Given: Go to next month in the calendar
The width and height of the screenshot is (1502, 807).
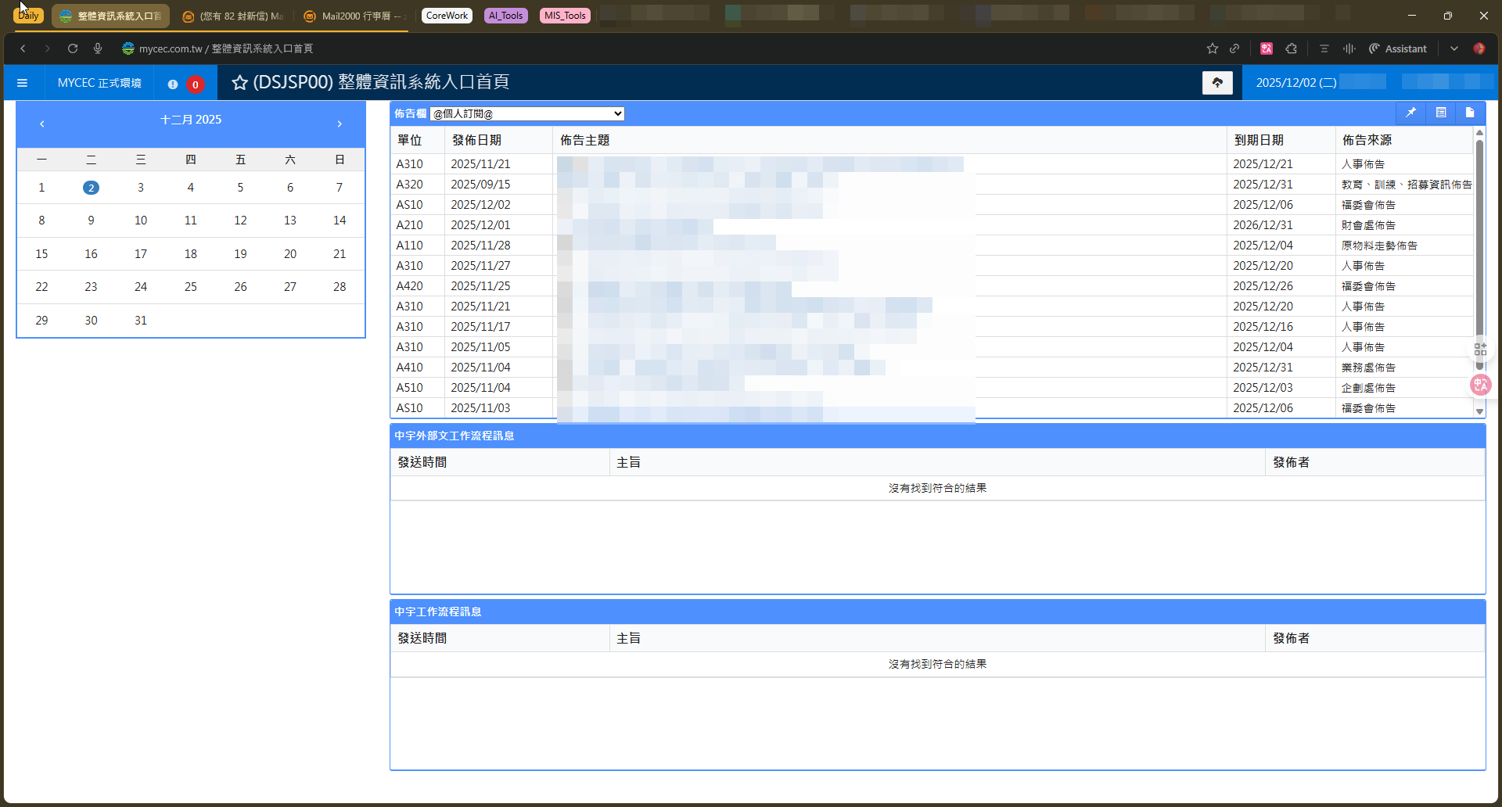Looking at the screenshot, I should coord(340,124).
